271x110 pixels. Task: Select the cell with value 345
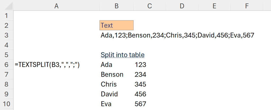point(150,84)
